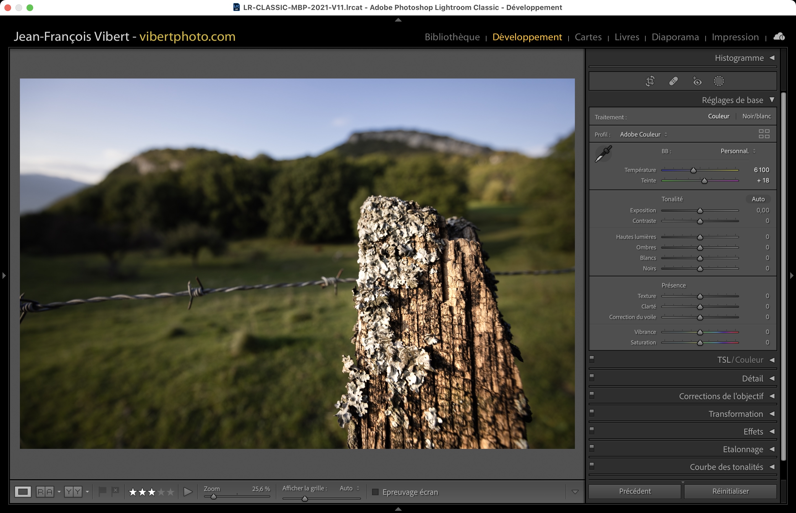Select the Crop overlay tool

point(650,81)
